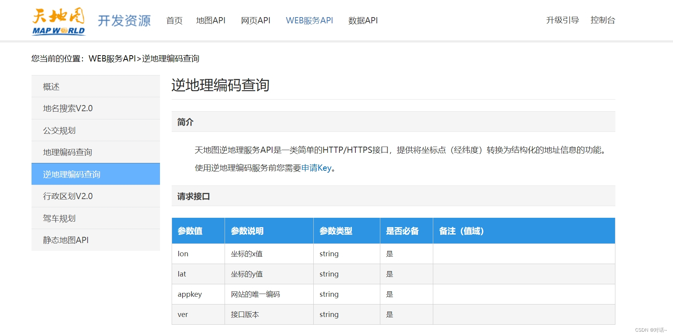Click the 简介 section header
This screenshot has width=673, height=336.
(393, 122)
